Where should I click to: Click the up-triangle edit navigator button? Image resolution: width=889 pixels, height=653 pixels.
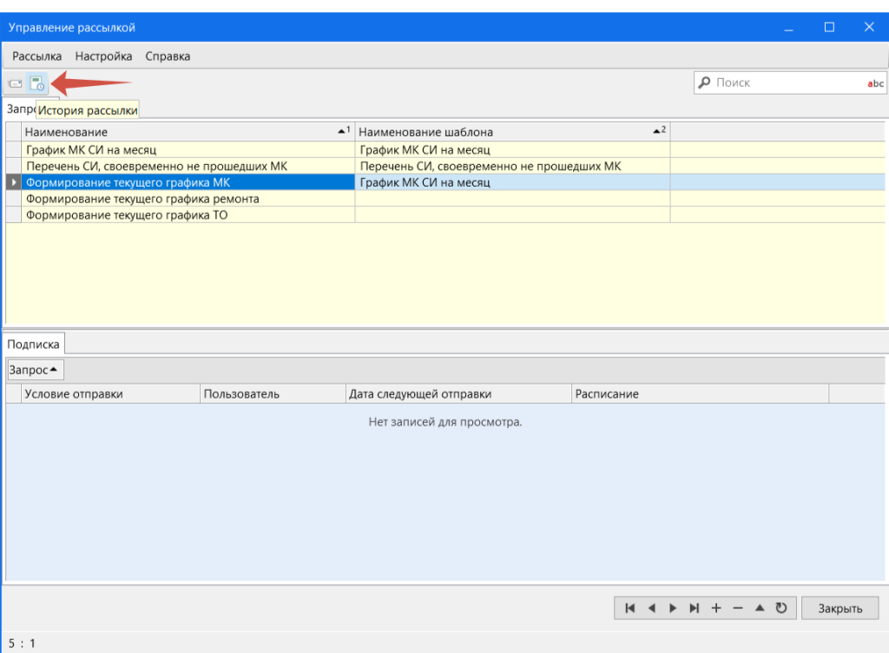tap(760, 608)
